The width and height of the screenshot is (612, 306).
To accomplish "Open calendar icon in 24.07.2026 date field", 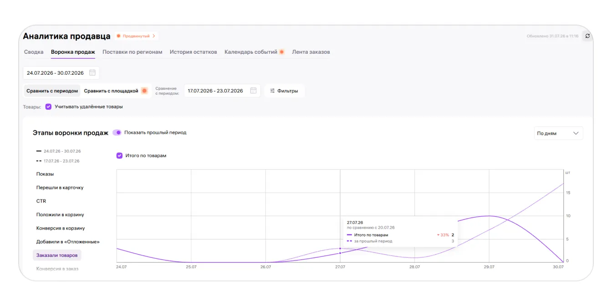I will (92, 73).
